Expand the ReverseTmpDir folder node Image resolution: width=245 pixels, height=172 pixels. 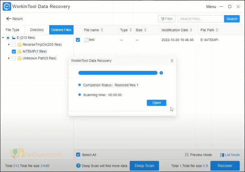click(x=9, y=45)
